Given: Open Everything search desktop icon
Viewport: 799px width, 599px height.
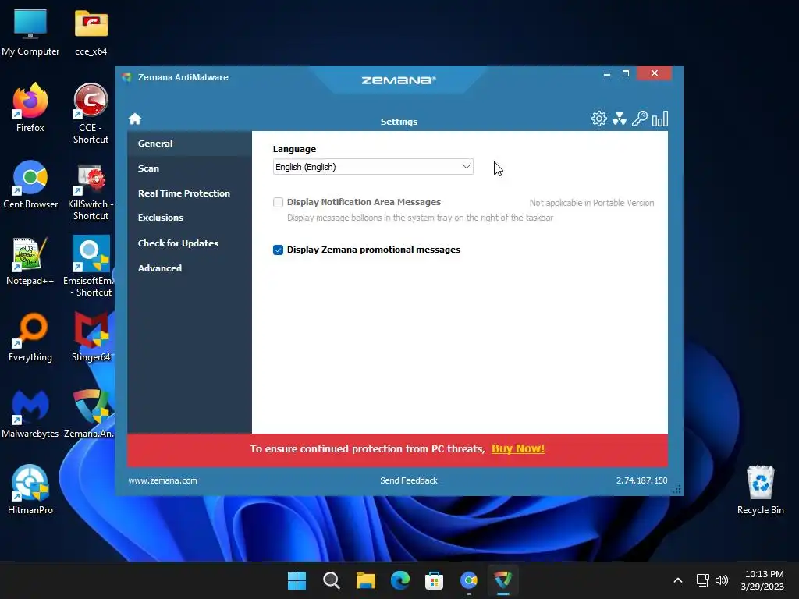Looking at the screenshot, I should [x=30, y=337].
